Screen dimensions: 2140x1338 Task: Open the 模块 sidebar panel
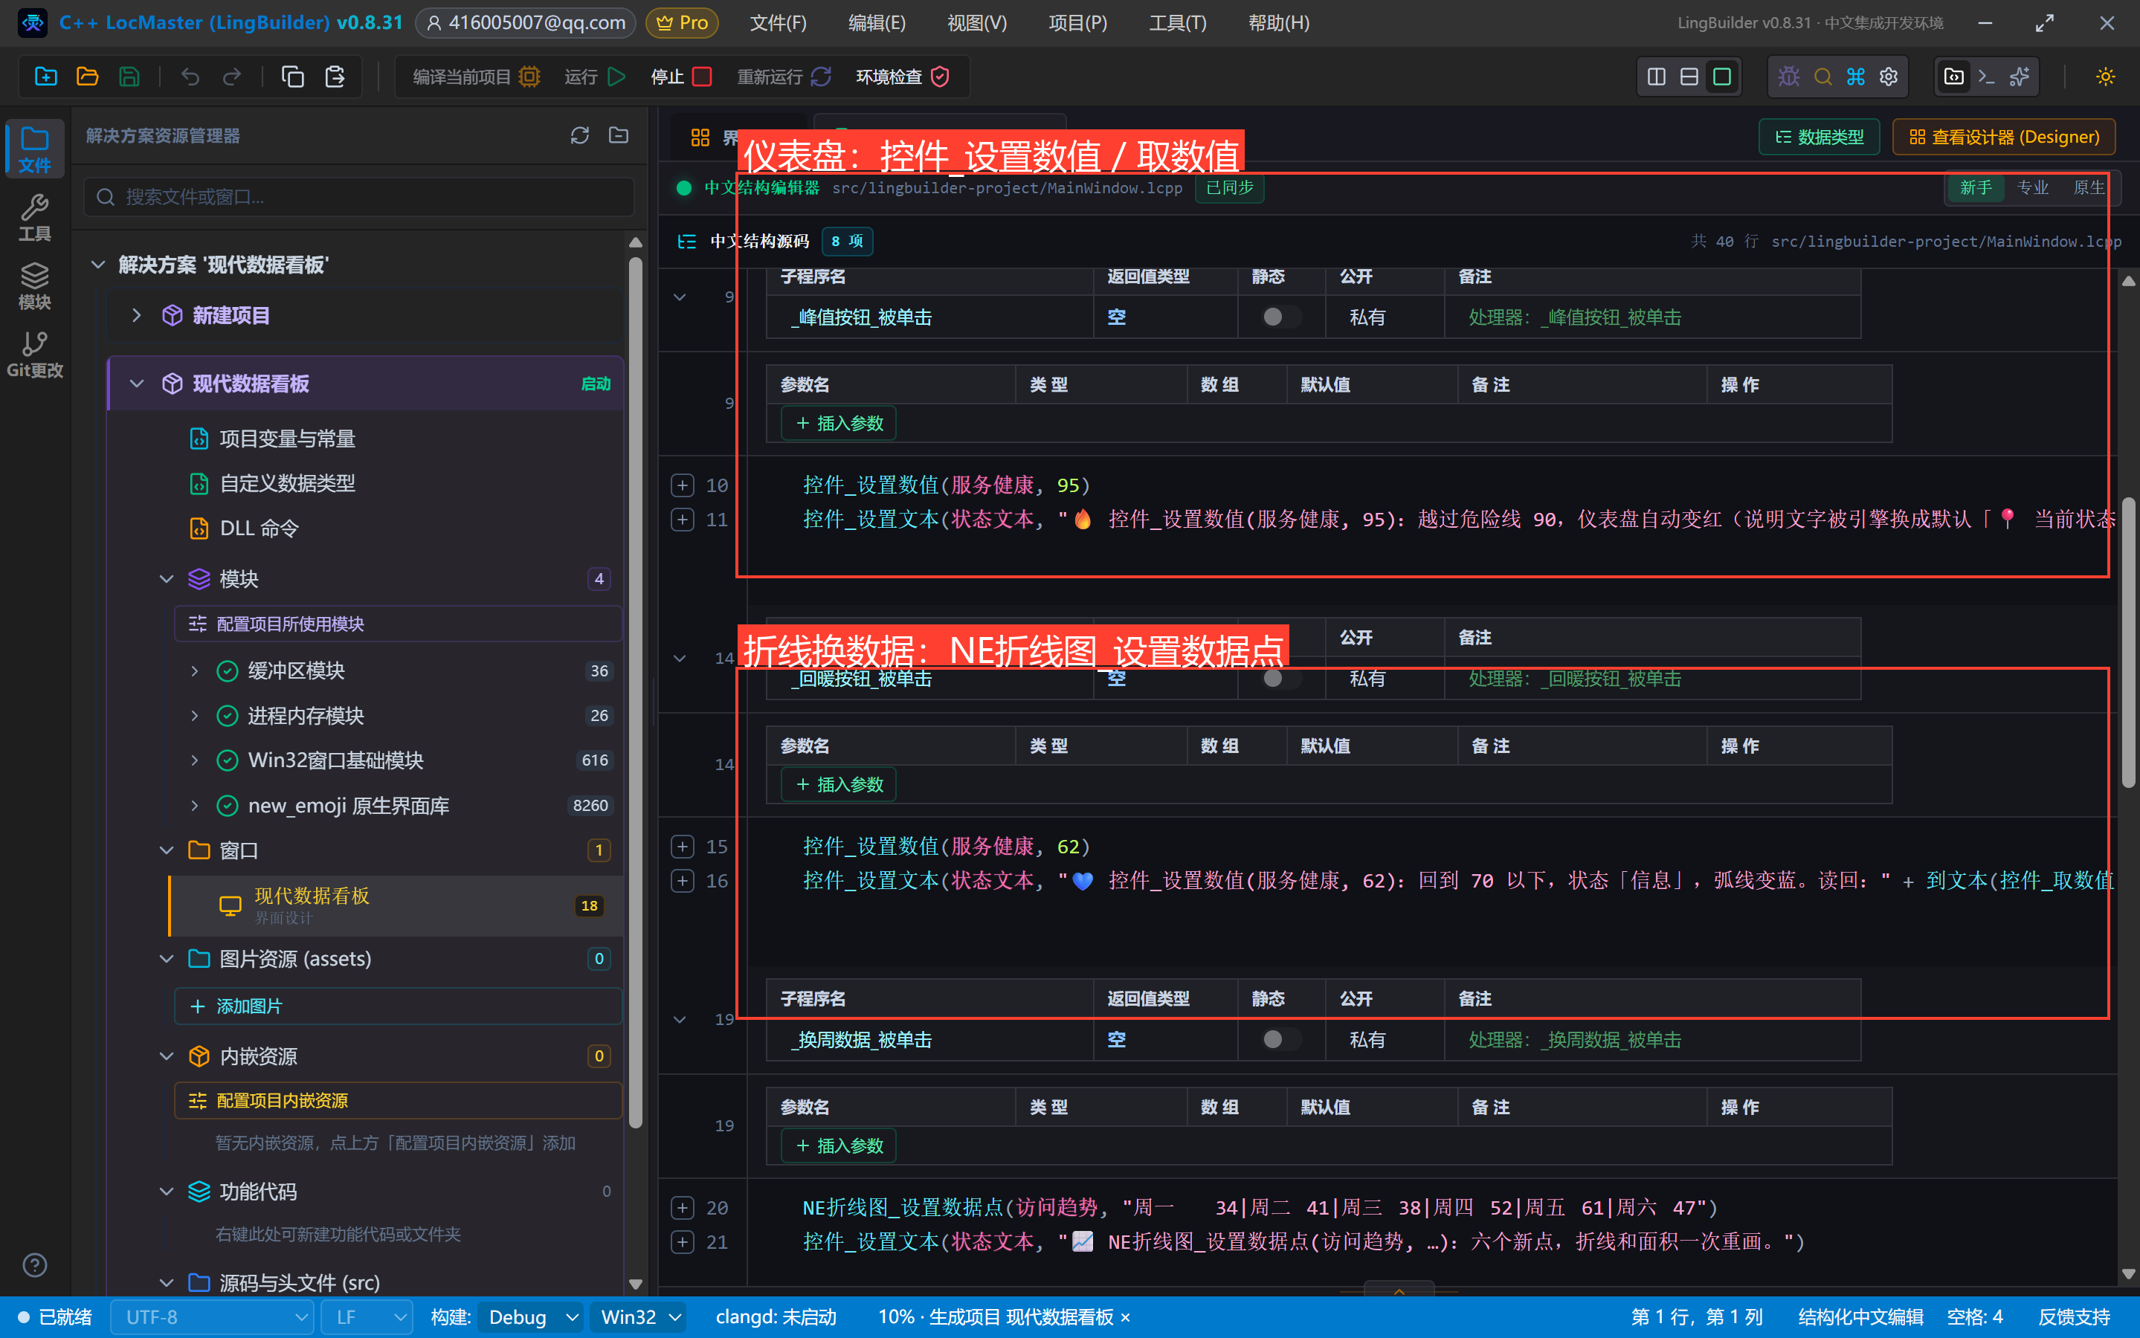[34, 286]
